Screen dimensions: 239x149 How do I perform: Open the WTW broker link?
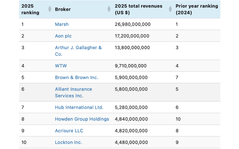coord(61,66)
